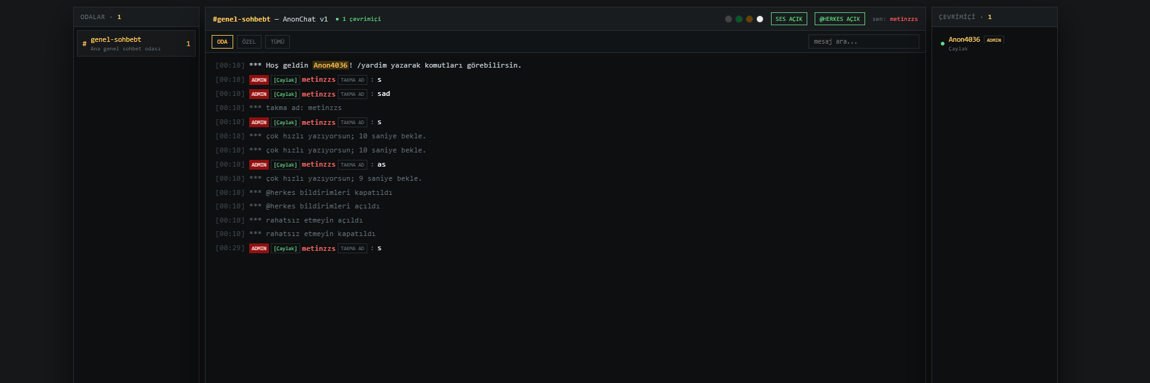
Task: Switch to the ÖZEL tab
Action: point(249,42)
